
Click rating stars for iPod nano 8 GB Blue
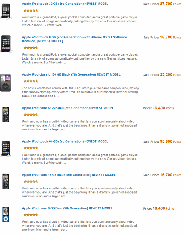pos(31,215)
